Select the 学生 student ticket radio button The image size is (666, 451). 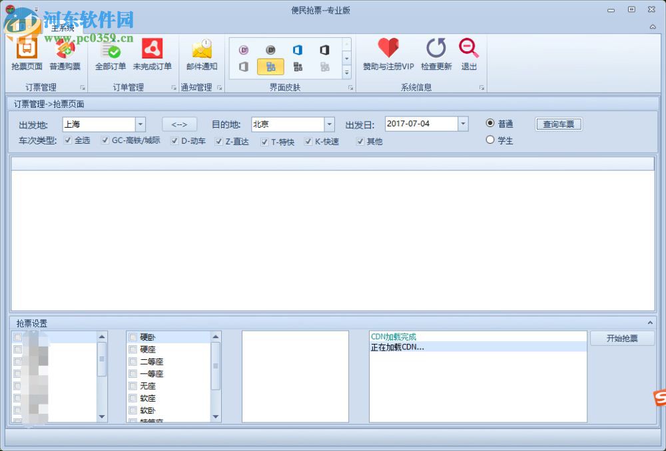coord(490,140)
